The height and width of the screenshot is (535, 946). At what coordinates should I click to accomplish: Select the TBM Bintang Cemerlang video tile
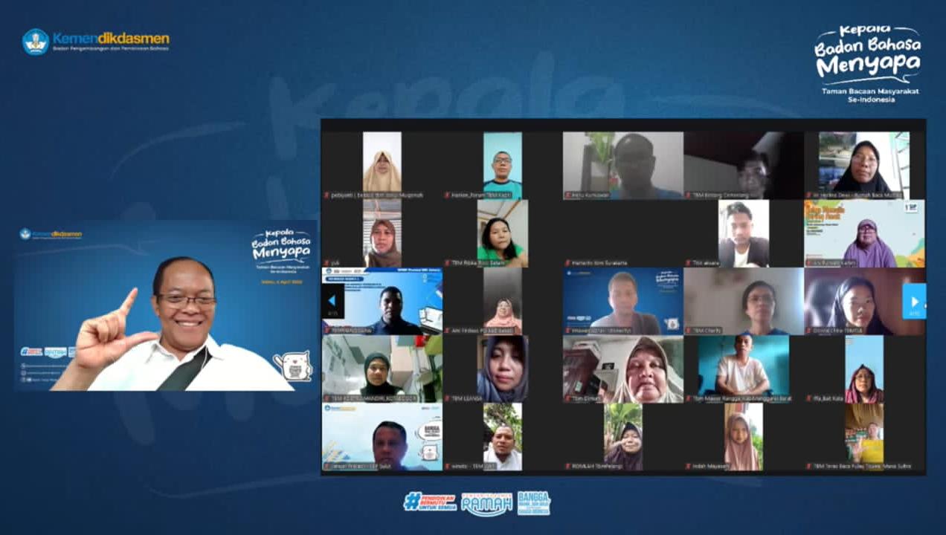coord(744,165)
